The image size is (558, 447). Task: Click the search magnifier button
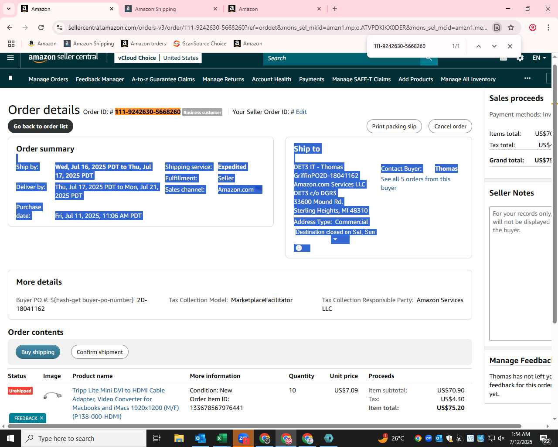pos(429,58)
